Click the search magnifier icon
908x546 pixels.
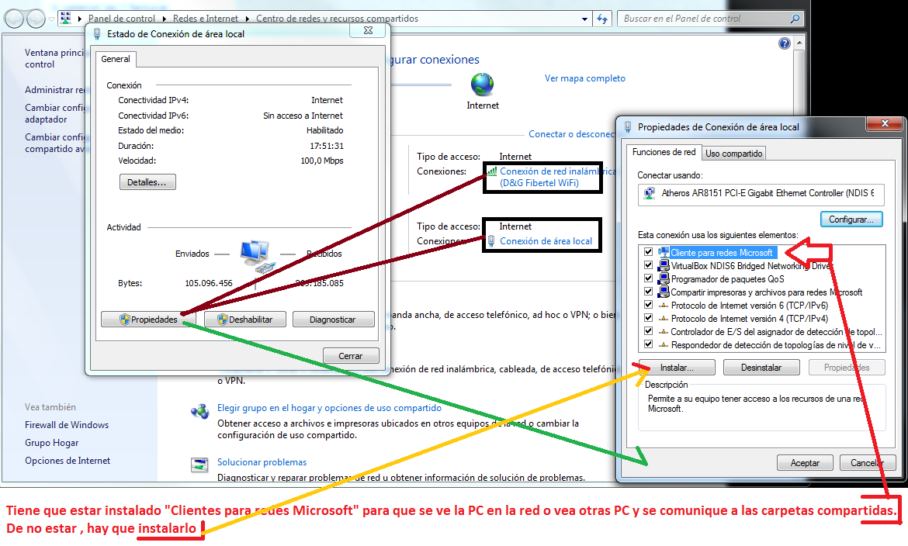point(795,19)
